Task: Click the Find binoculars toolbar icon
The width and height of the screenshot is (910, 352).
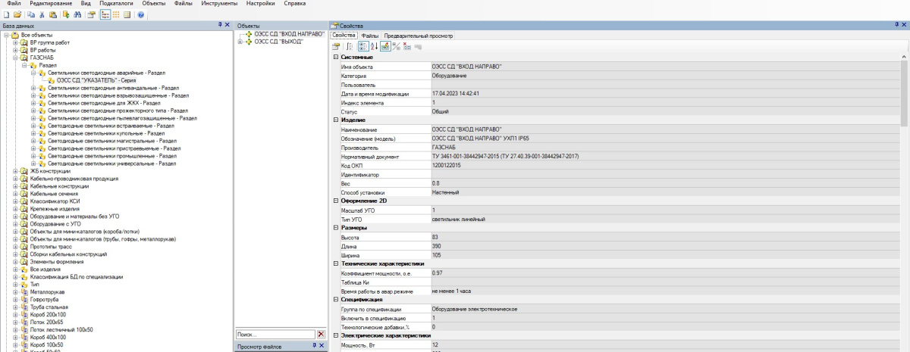Action: [76, 14]
